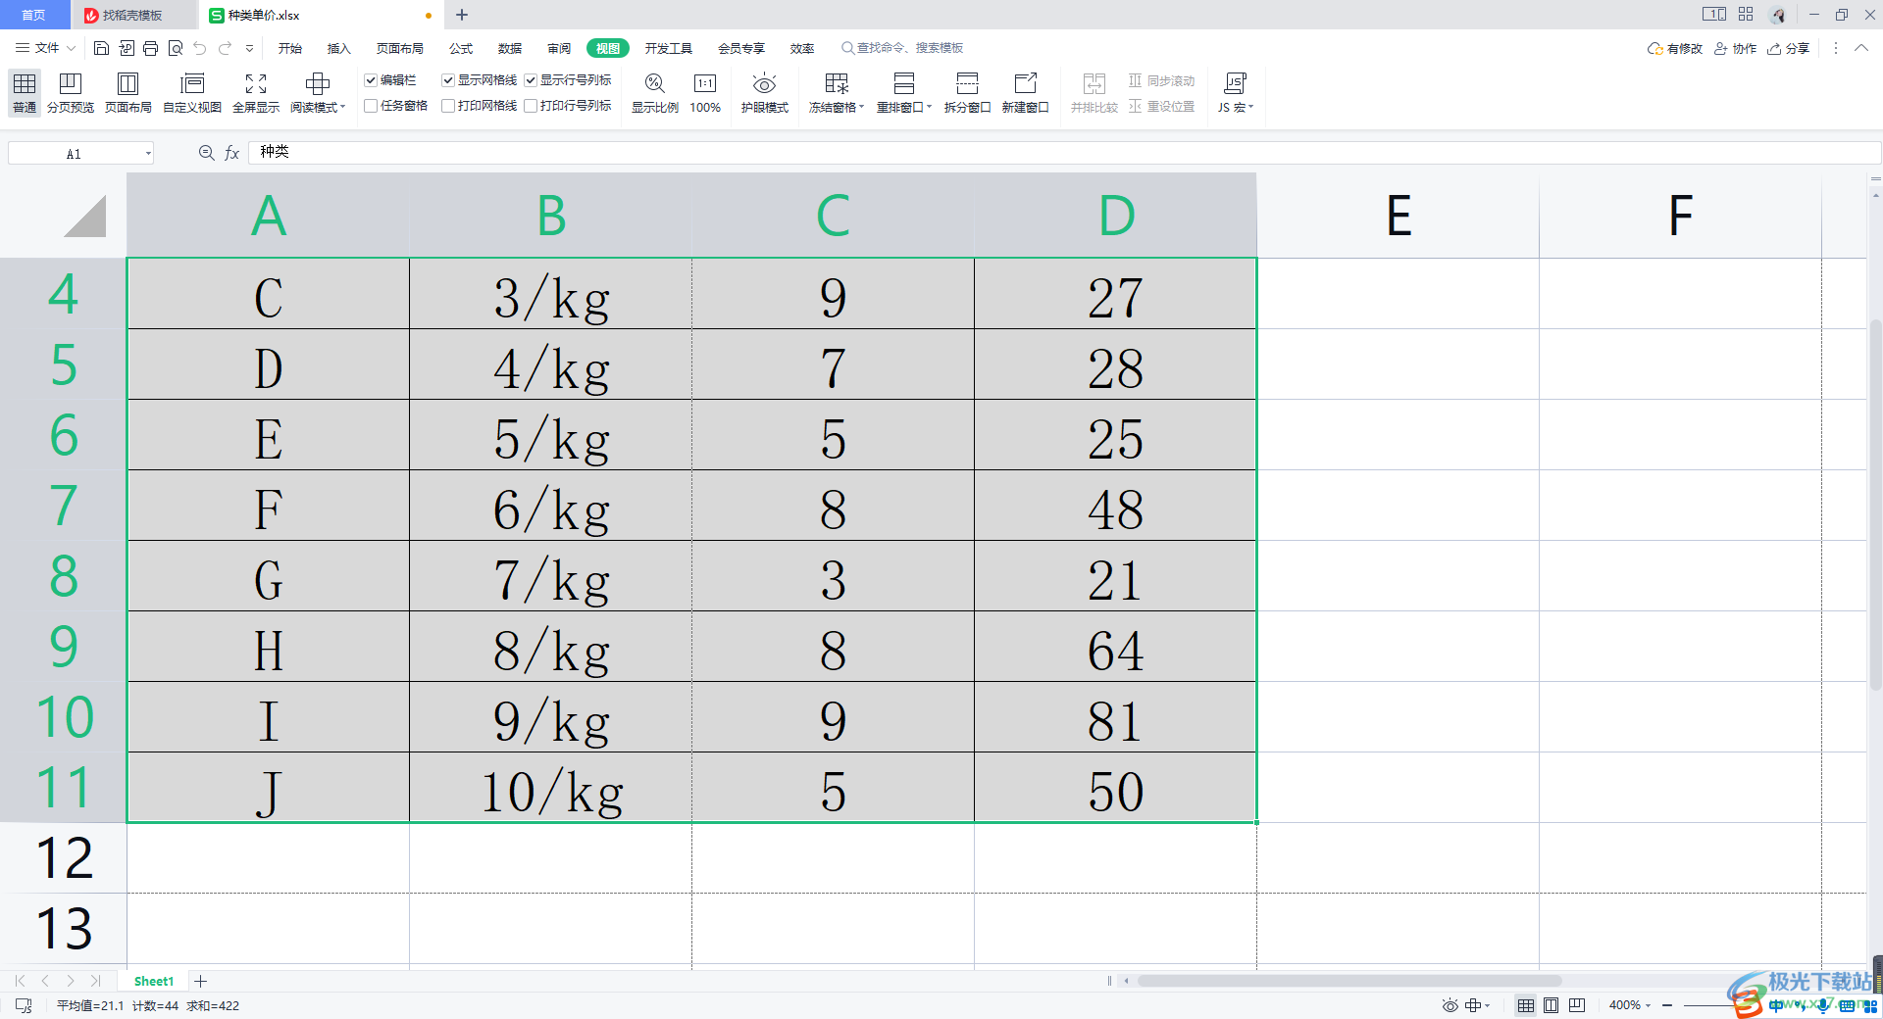
Task: Open 显示比例 zoom ratio dialog
Action: (655, 93)
